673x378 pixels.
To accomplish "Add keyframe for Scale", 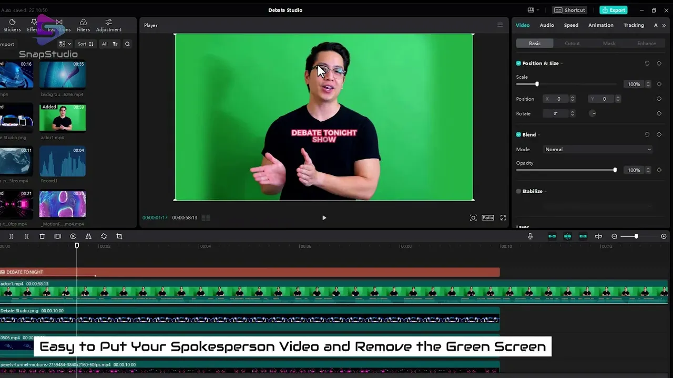I will [x=659, y=84].
